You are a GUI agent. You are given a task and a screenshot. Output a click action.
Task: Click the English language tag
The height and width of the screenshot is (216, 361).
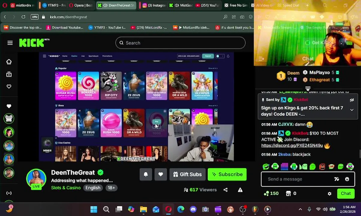coord(93,188)
